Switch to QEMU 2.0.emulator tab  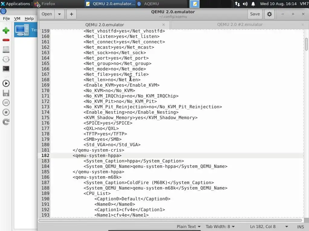pyautogui.click(x=104, y=25)
